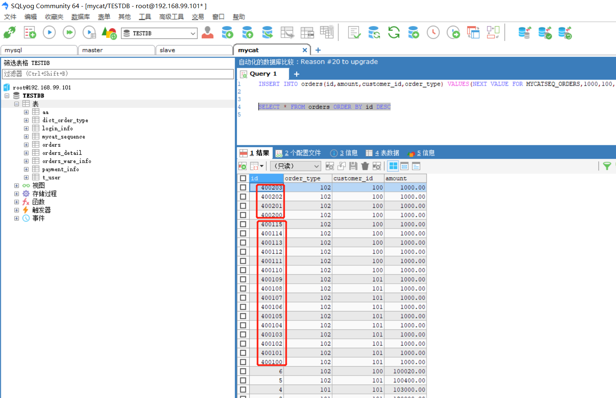Click the new connection plug icon

tap(9, 32)
